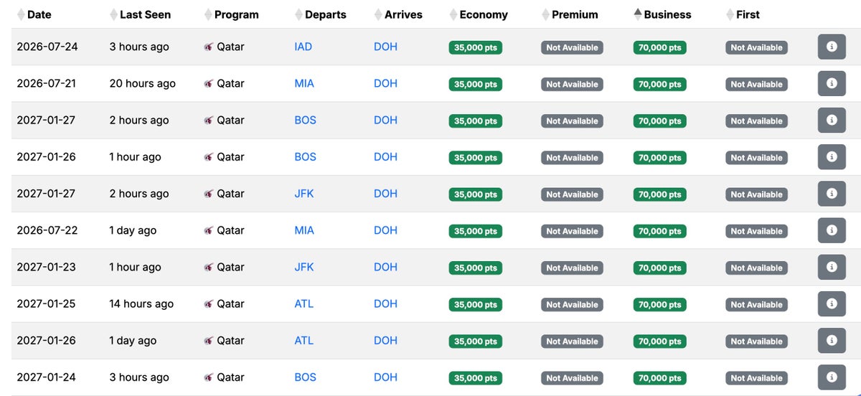
Task: Open info for the 2026-07-21 MIA flight
Action: click(832, 83)
